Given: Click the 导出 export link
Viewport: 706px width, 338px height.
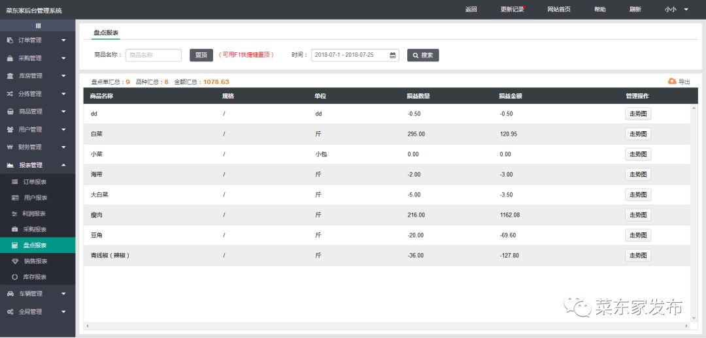Looking at the screenshot, I should [x=684, y=82].
